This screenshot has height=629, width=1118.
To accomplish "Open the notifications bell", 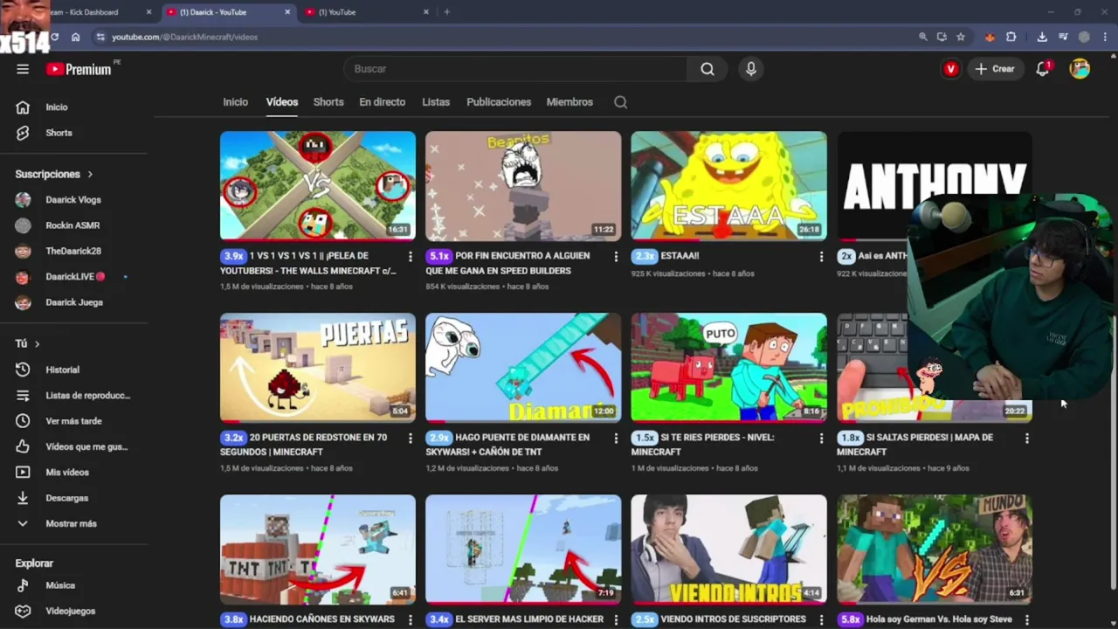I will pyautogui.click(x=1043, y=69).
